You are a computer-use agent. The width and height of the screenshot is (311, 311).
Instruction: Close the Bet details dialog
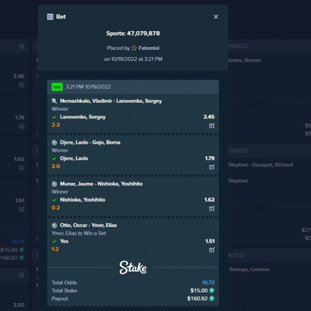[x=216, y=17]
